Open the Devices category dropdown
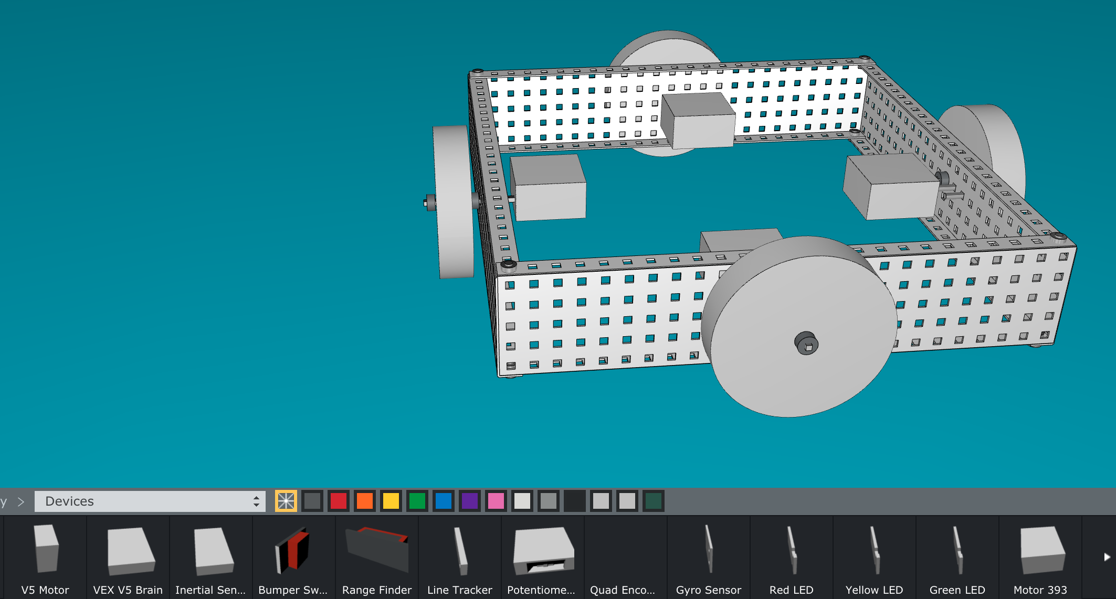Image resolution: width=1116 pixels, height=599 pixels. (x=150, y=501)
